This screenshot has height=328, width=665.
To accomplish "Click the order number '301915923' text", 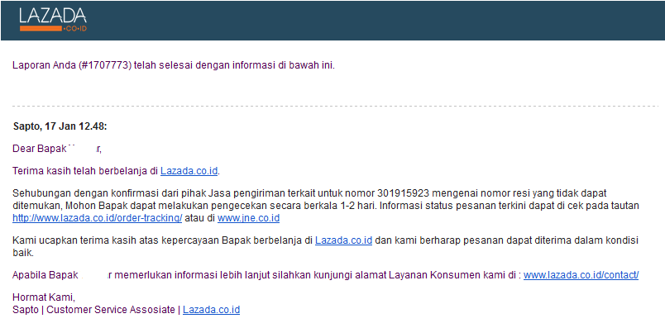I will pyautogui.click(x=403, y=193).
